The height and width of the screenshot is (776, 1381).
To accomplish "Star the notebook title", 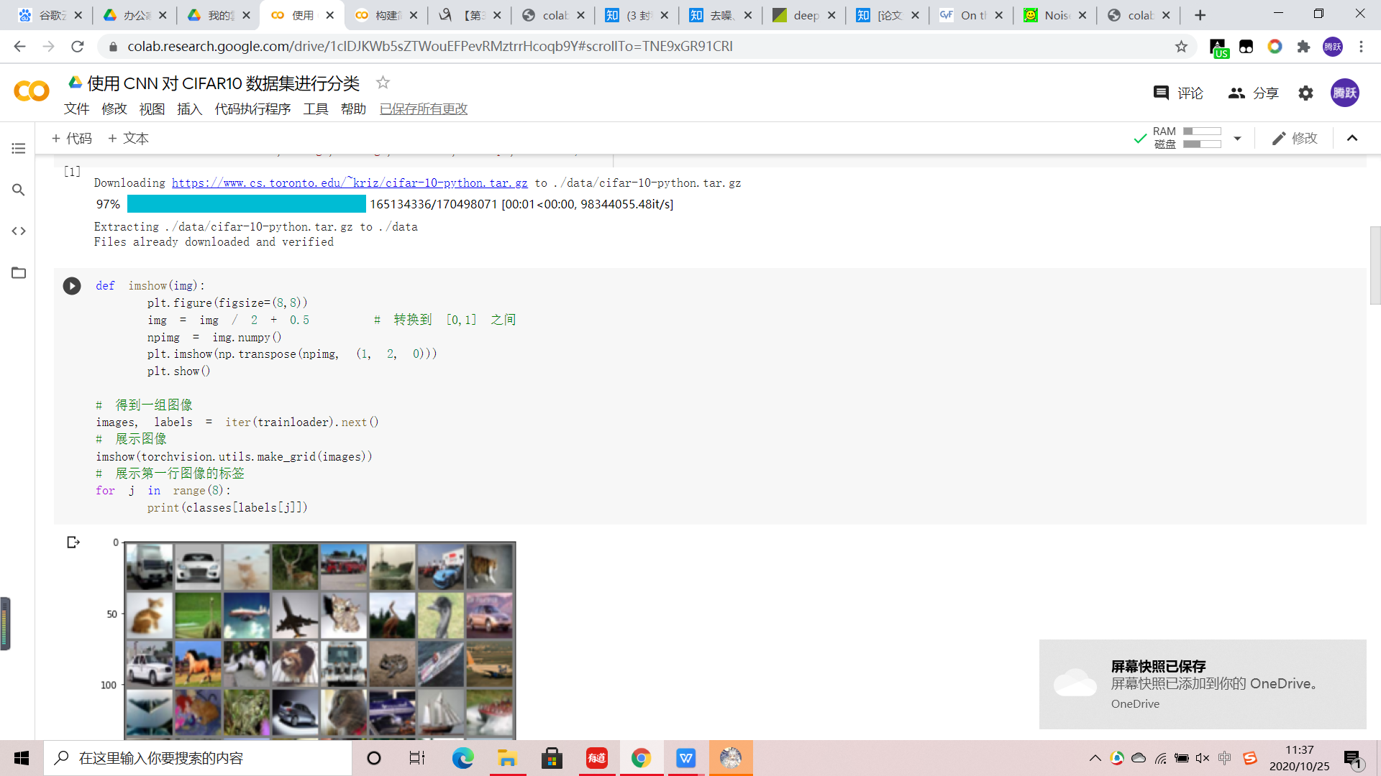I will pyautogui.click(x=383, y=83).
